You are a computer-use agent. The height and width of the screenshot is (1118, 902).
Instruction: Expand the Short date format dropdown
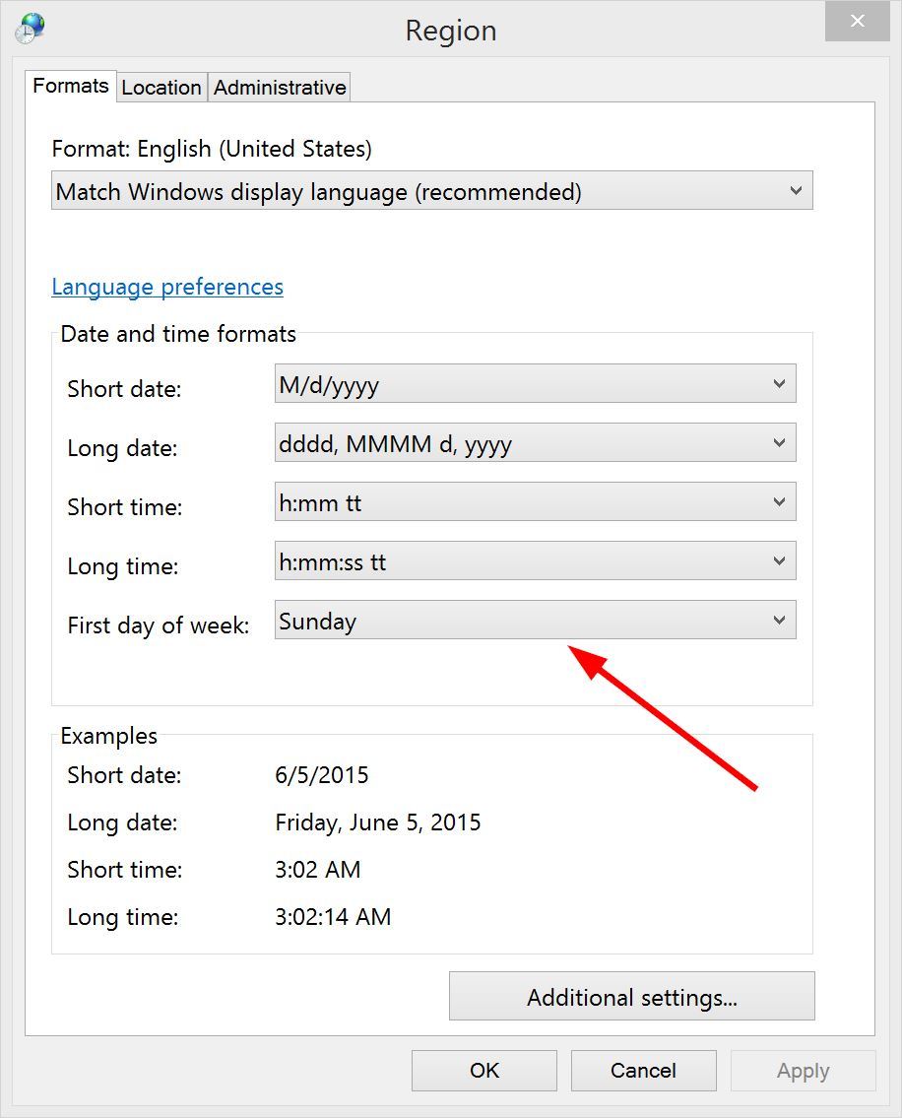[x=535, y=384]
